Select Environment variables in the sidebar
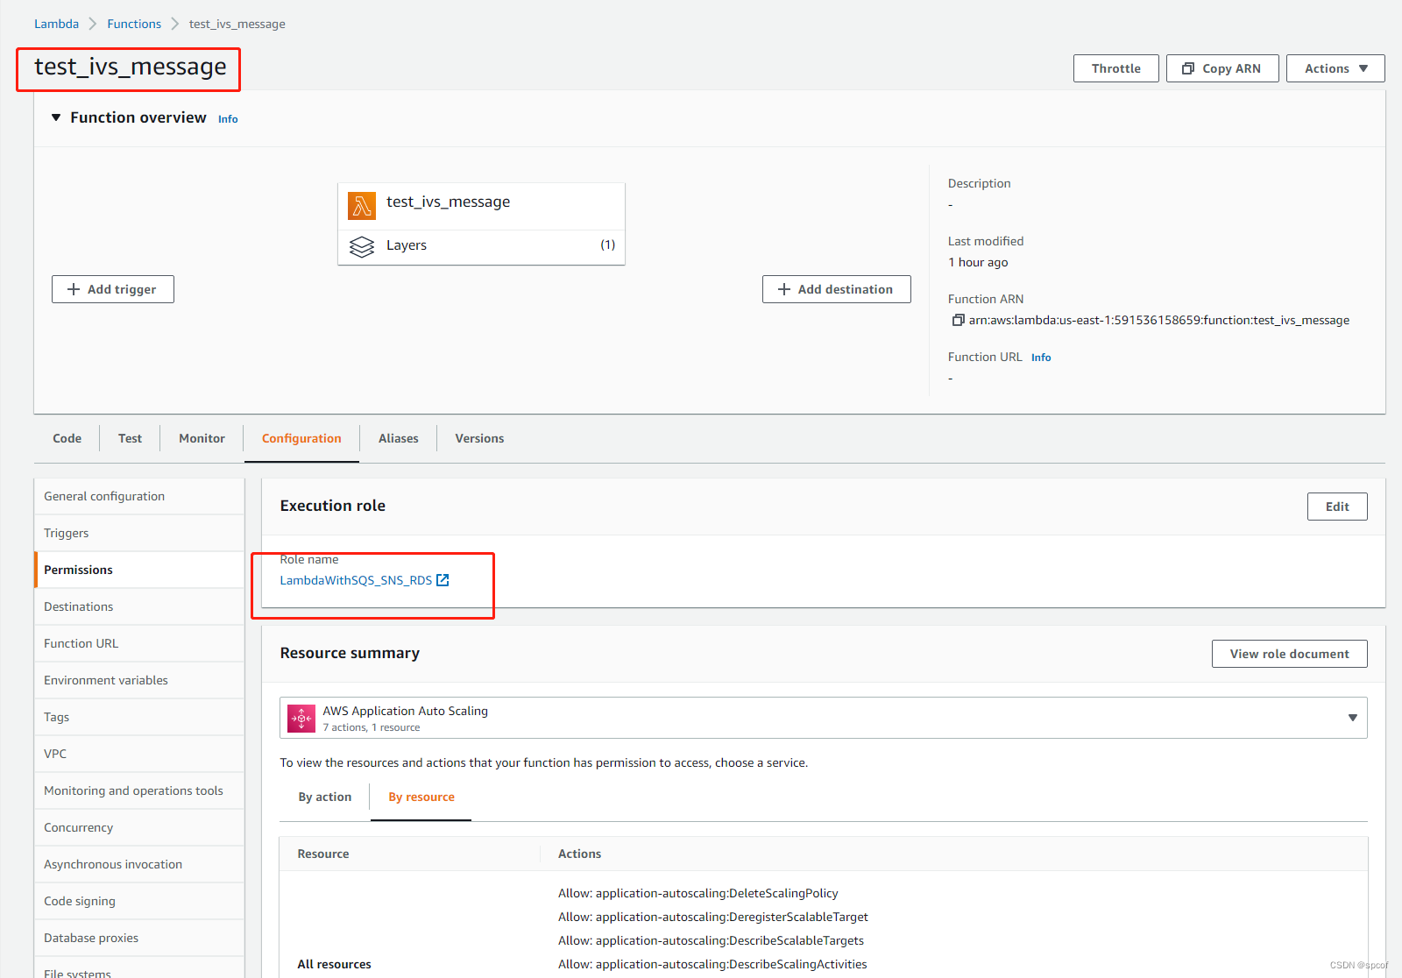This screenshot has width=1402, height=978. (x=139, y=680)
